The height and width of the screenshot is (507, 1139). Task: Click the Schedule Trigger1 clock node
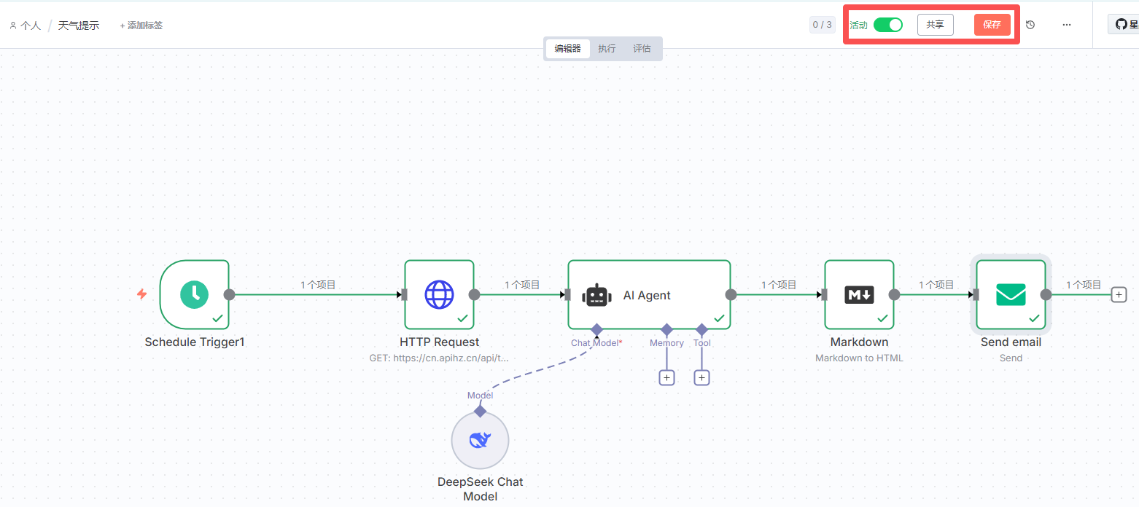(194, 294)
